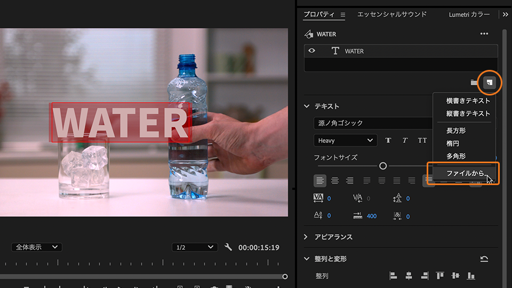Click the 00:00:15:19 timecode
Image resolution: width=512 pixels, height=288 pixels.
pos(259,247)
